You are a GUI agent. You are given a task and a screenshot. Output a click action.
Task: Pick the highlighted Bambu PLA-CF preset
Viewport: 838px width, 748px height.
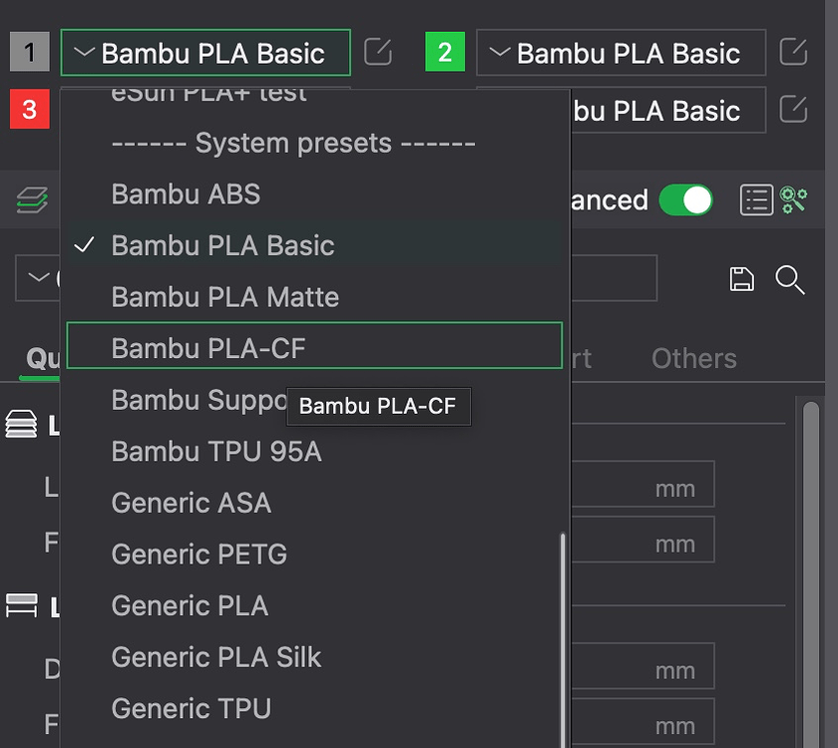[x=314, y=346]
